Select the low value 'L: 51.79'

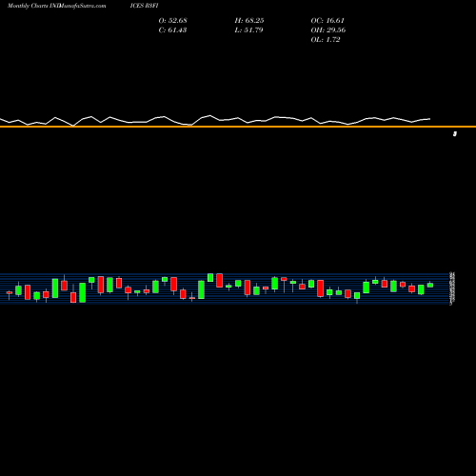coord(248,30)
